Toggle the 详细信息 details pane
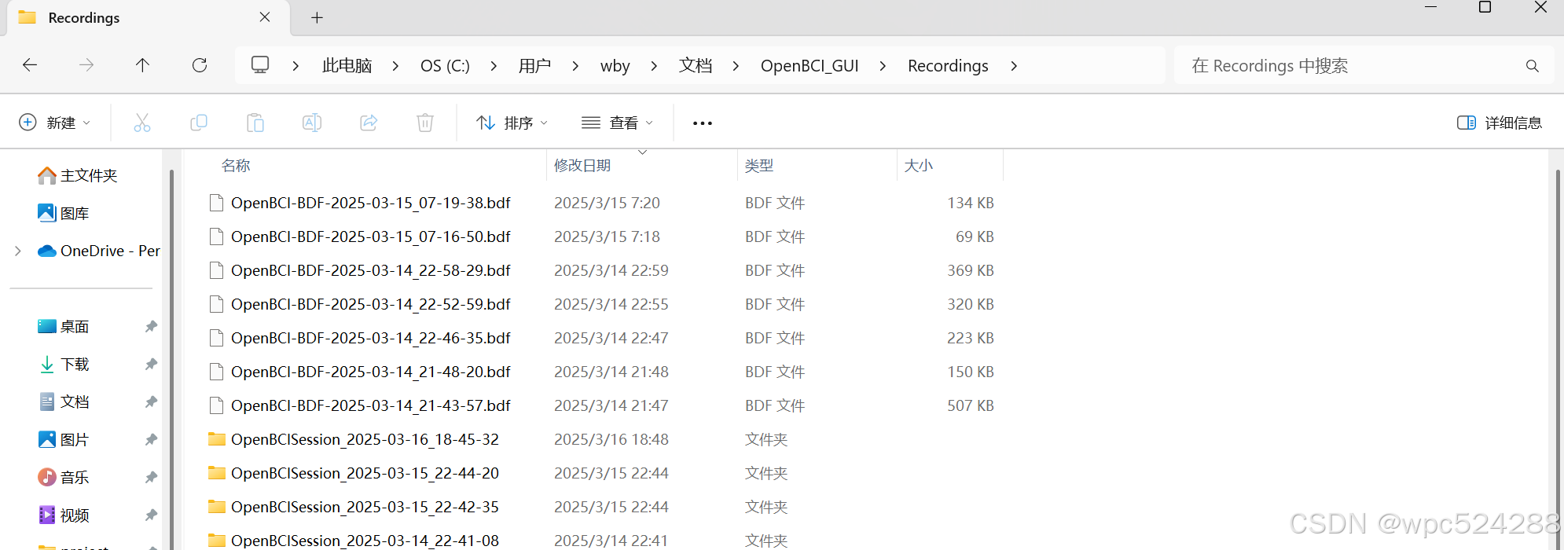The width and height of the screenshot is (1564, 550). click(x=1500, y=123)
